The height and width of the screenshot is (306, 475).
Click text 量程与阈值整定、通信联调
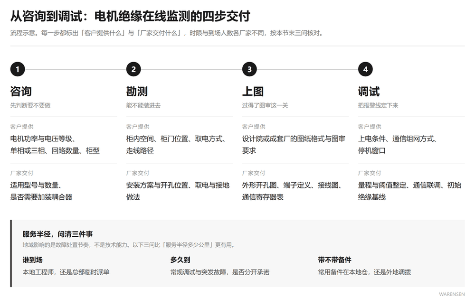pos(399,185)
